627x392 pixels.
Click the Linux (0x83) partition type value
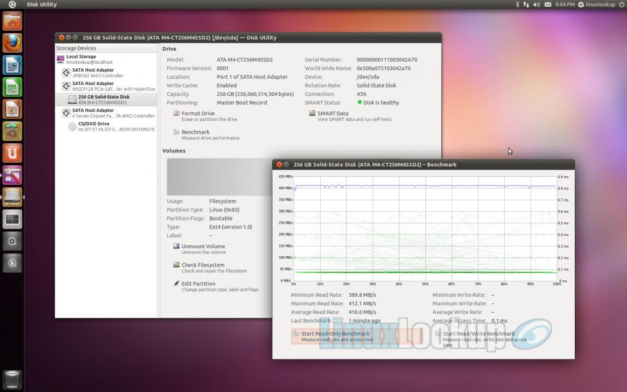224,210
